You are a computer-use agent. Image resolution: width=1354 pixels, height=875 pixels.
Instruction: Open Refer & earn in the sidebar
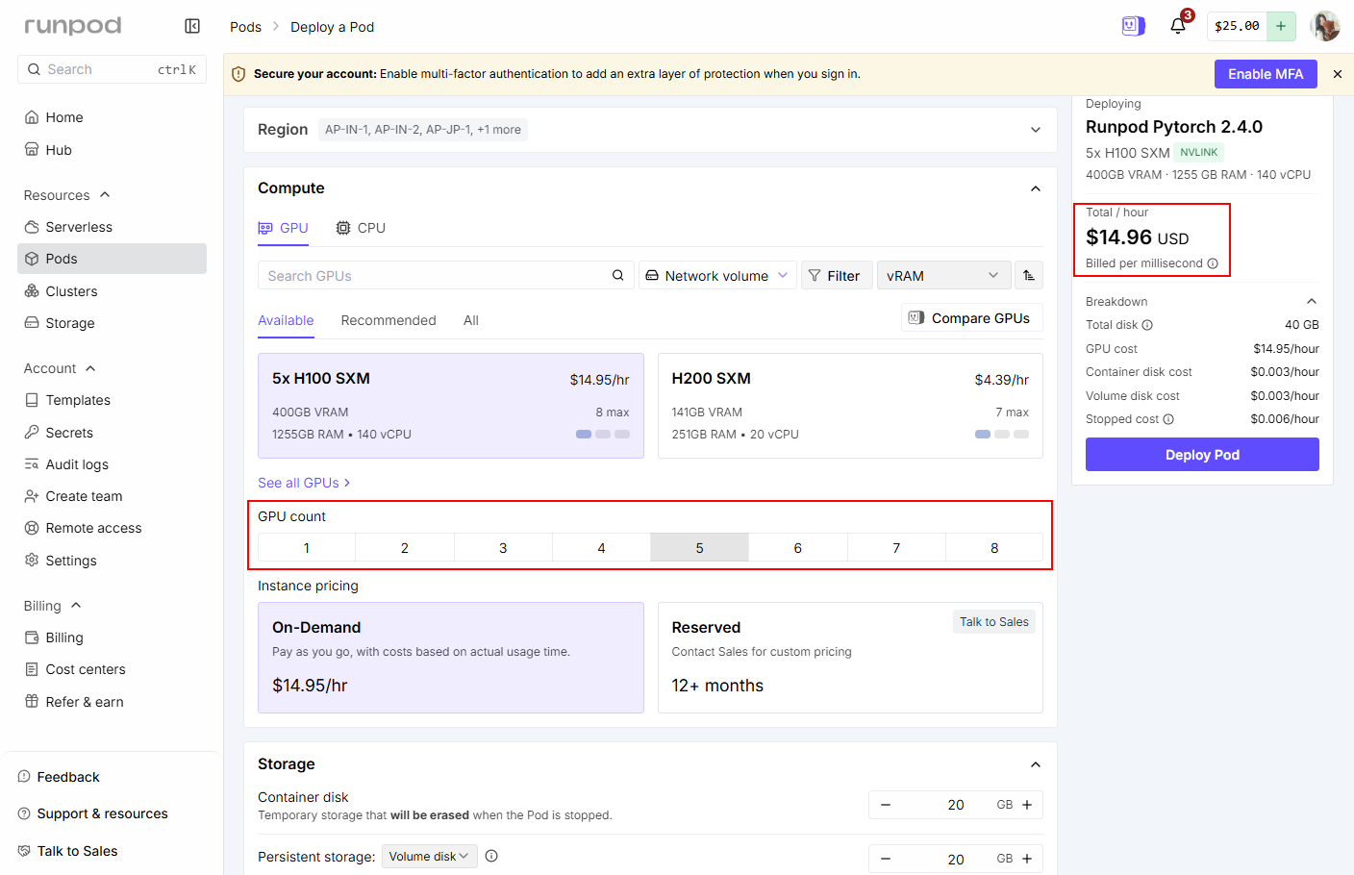point(112,702)
